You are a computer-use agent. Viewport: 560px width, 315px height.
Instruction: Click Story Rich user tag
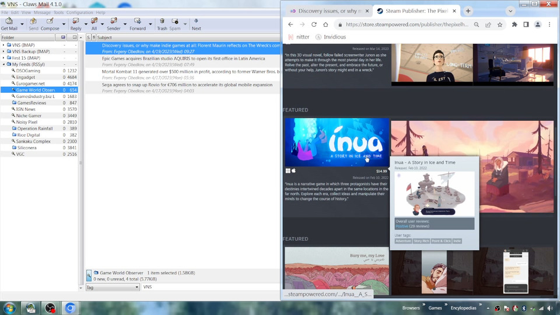tap(421, 241)
